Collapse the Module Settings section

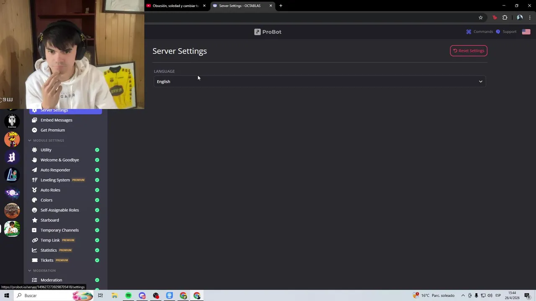coord(46,140)
